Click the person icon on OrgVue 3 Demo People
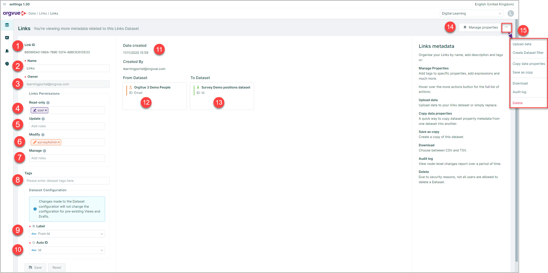The height and width of the screenshot is (273, 548). coord(130,87)
